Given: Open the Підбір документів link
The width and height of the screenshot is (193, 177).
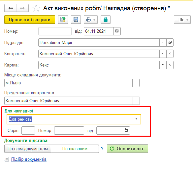Looking at the screenshot, I should [x=29, y=159].
